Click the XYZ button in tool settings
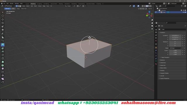Image resolution: width=187 pixels, height=105 pixels. pyautogui.click(x=13, y=9)
